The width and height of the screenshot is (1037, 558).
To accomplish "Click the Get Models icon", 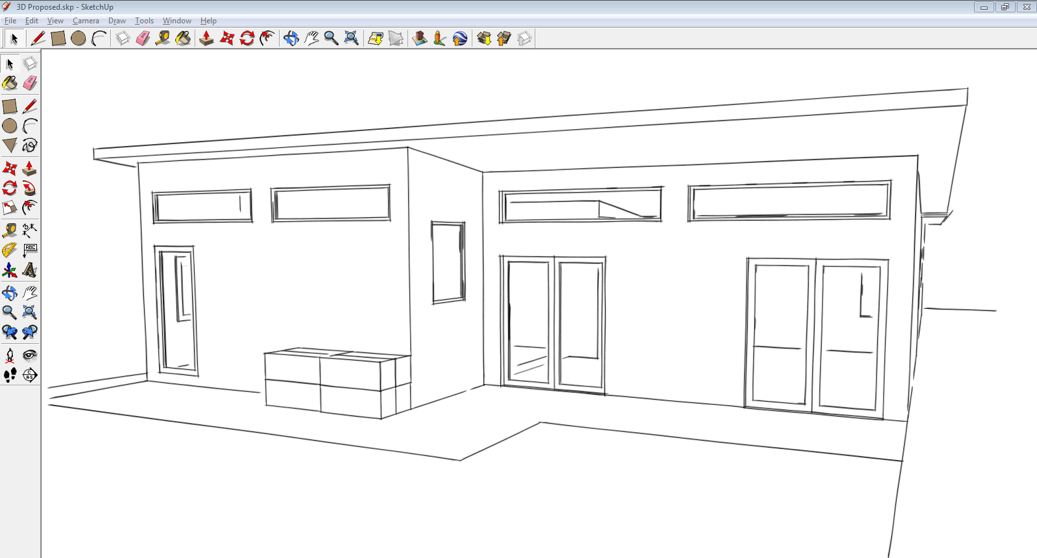I will click(484, 38).
